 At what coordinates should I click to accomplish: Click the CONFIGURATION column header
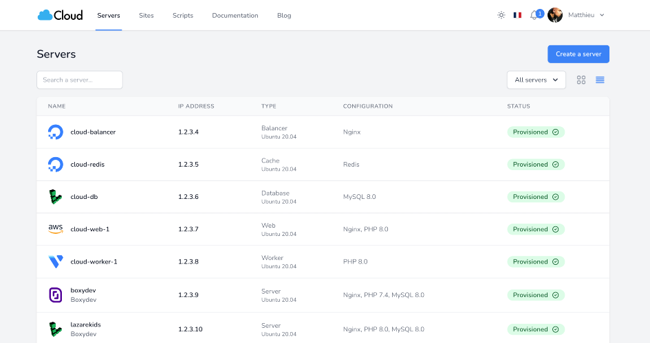368,106
